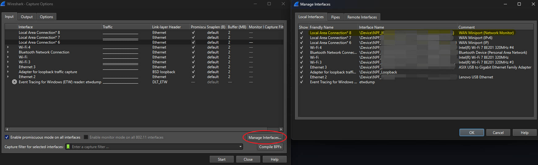
Task: Click Start to begin capture
Action: (222, 159)
